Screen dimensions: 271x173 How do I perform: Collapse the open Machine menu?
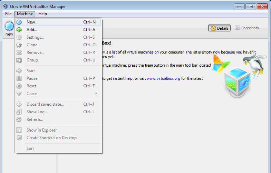(x=25, y=14)
